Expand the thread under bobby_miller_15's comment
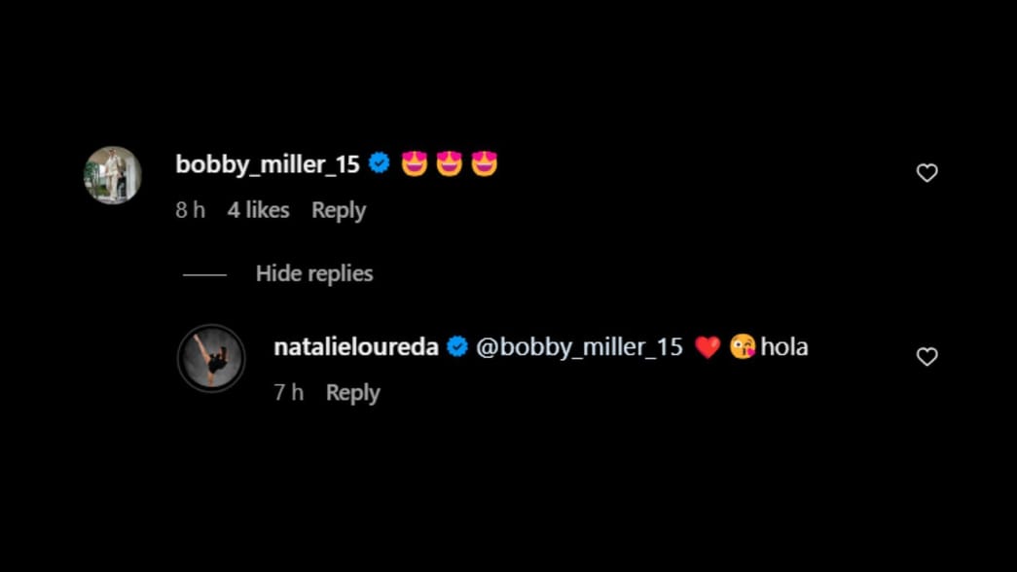The image size is (1017, 572). tap(313, 273)
